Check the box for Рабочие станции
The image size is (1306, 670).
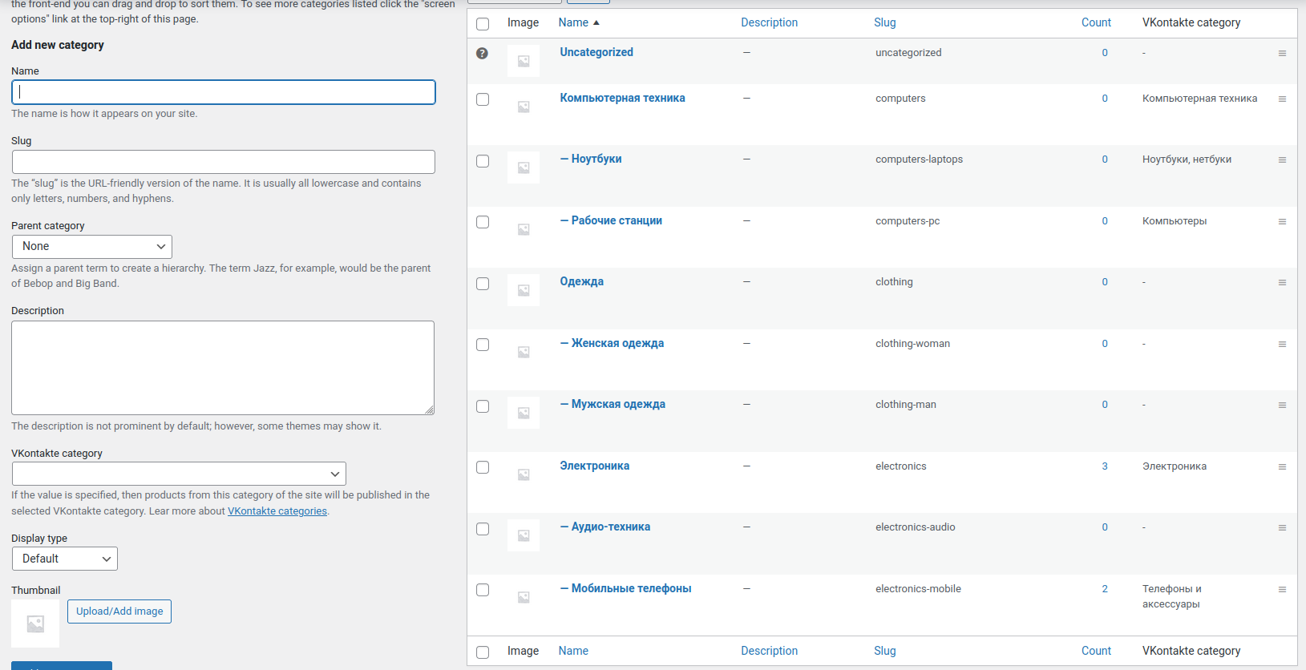[483, 222]
